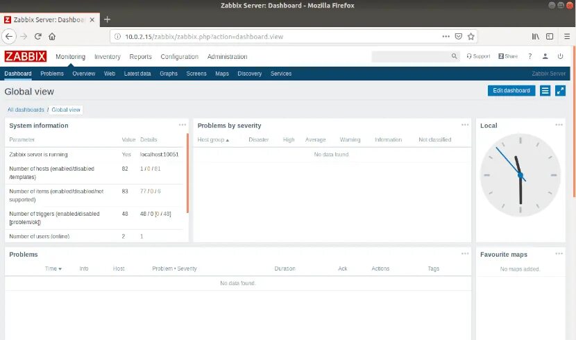The image size is (576, 340).
Task: Open Problems by severity widget three-dot menu
Action: tap(465, 125)
